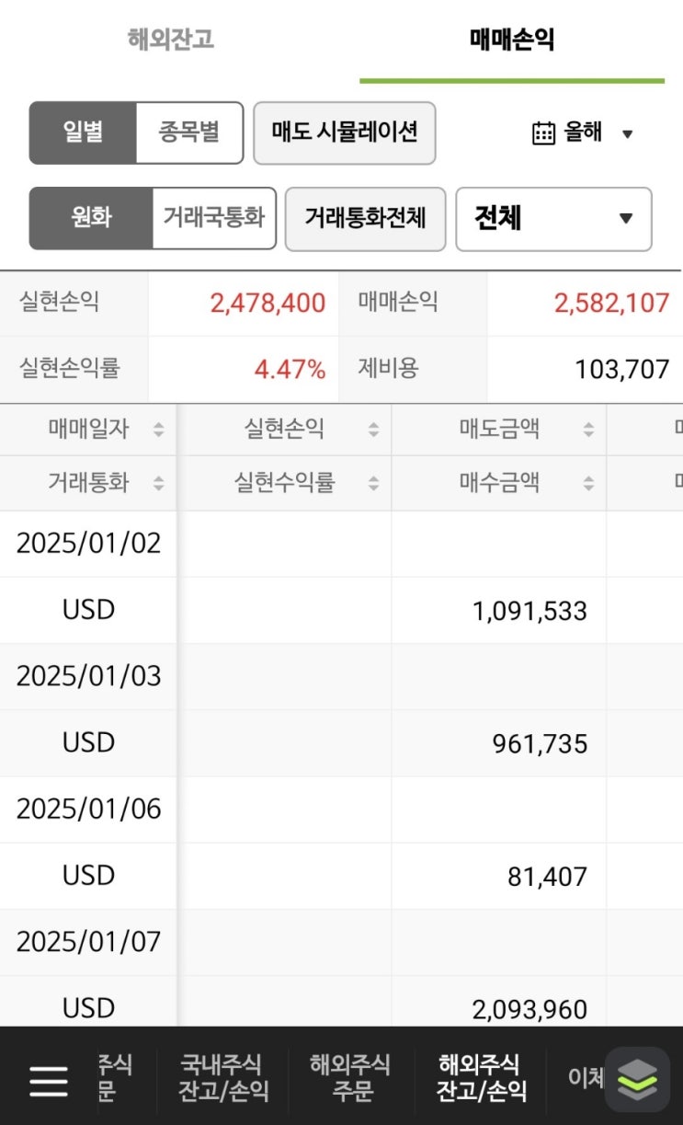The width and height of the screenshot is (683, 1125).
Task: Open the hamburger menu icon
Action: (x=48, y=1080)
